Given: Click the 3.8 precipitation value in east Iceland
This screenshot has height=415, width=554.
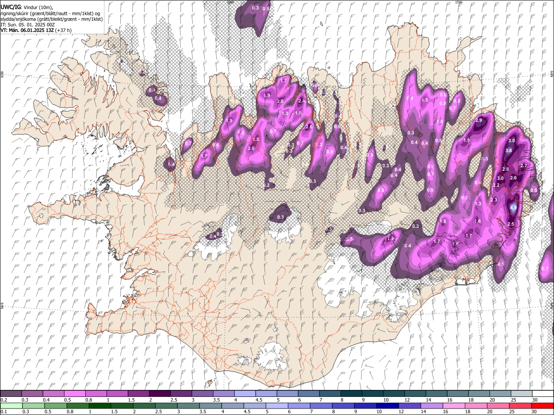Looking at the screenshot, I should pyautogui.click(x=509, y=150).
